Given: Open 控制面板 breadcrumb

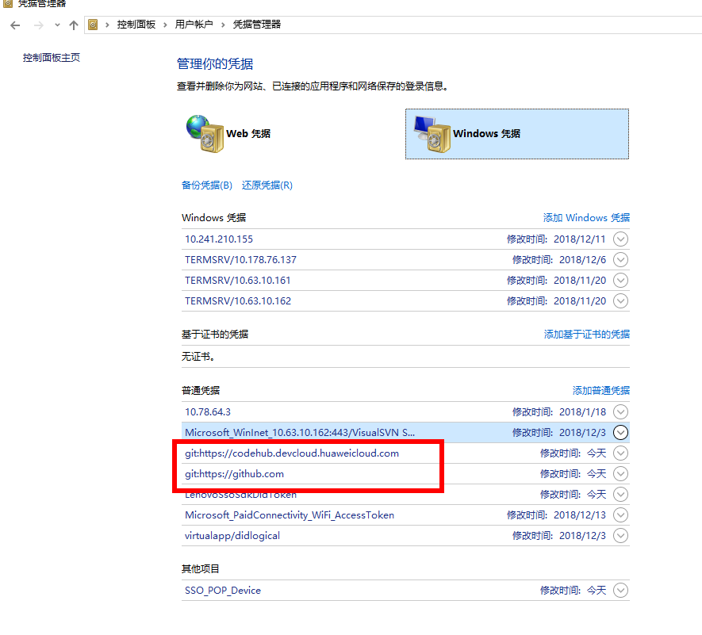Looking at the screenshot, I should click(136, 25).
